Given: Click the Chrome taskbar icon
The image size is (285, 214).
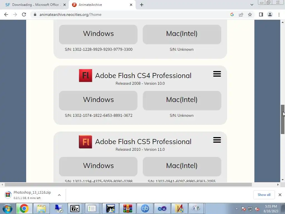Looking at the screenshot, I should (24, 208).
